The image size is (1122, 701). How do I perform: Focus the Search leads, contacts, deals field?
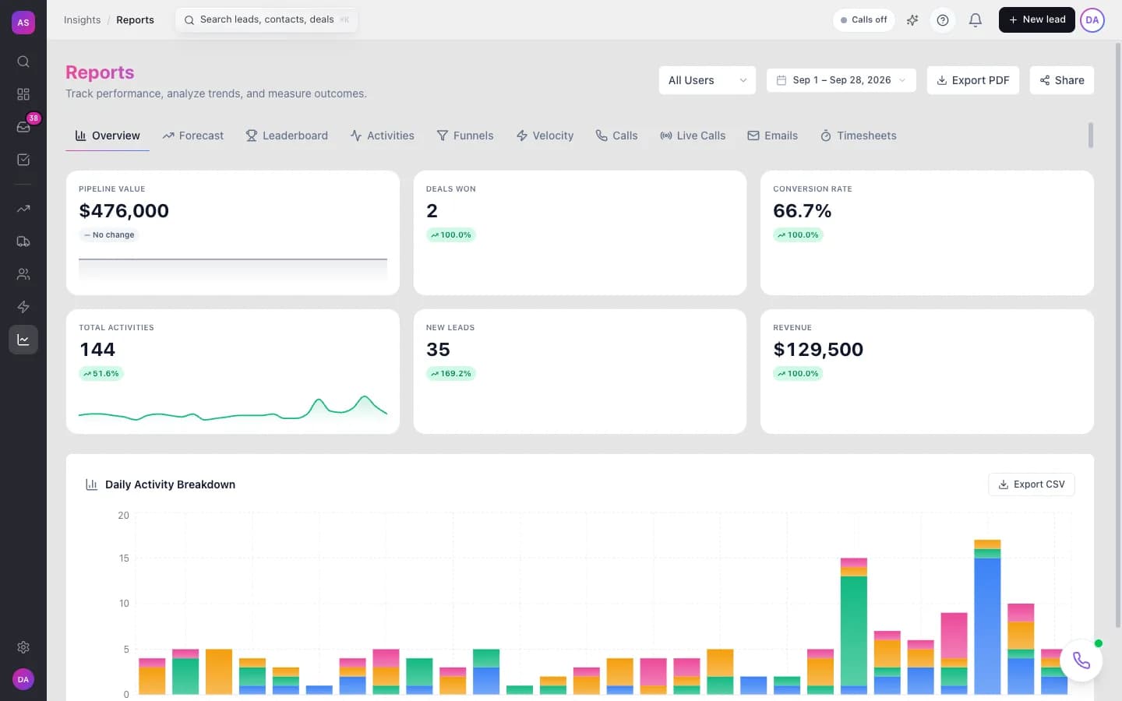click(x=266, y=20)
